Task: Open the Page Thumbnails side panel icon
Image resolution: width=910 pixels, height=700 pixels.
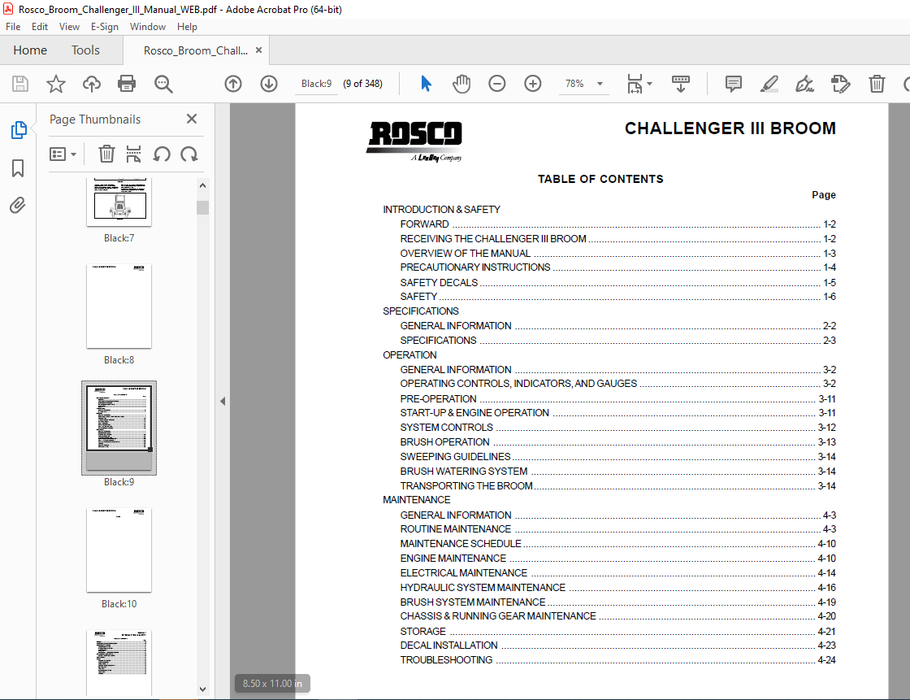Action: pyautogui.click(x=18, y=130)
